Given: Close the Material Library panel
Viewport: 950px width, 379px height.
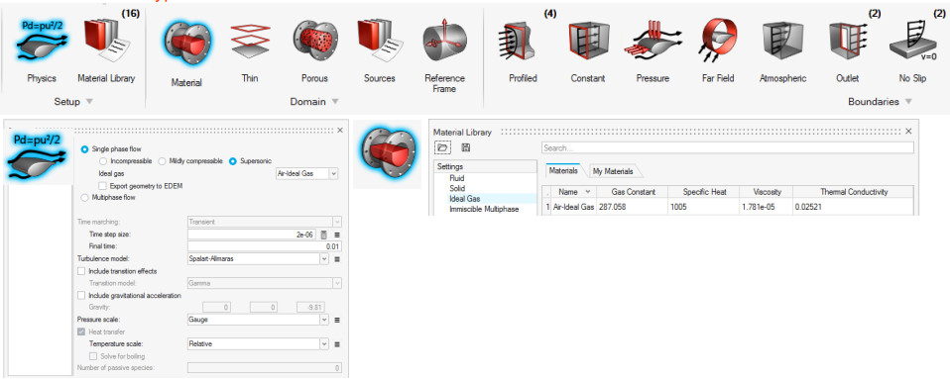Looking at the screenshot, I should pos(908,132).
